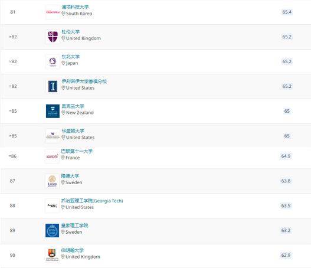Click the location pin beside France
This screenshot has height=268, width=311.
pos(63,158)
